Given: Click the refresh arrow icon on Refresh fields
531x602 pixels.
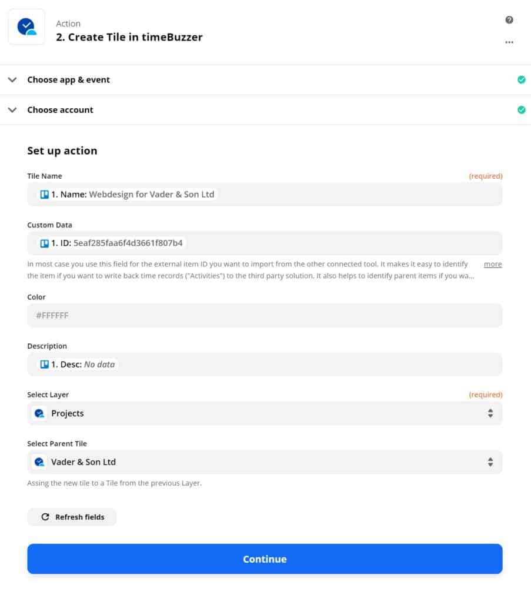Looking at the screenshot, I should click(45, 517).
